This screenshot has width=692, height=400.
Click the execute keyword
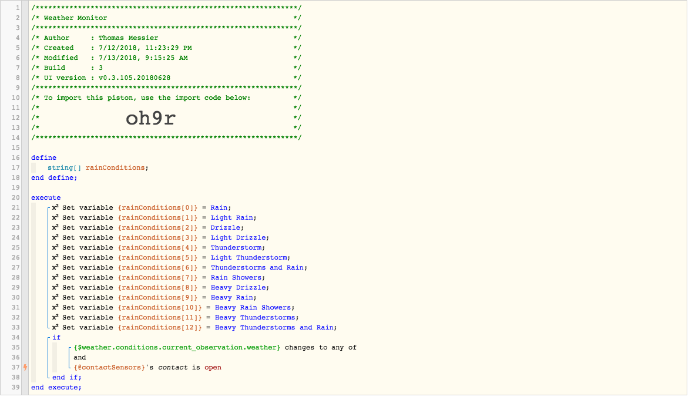[x=46, y=198]
